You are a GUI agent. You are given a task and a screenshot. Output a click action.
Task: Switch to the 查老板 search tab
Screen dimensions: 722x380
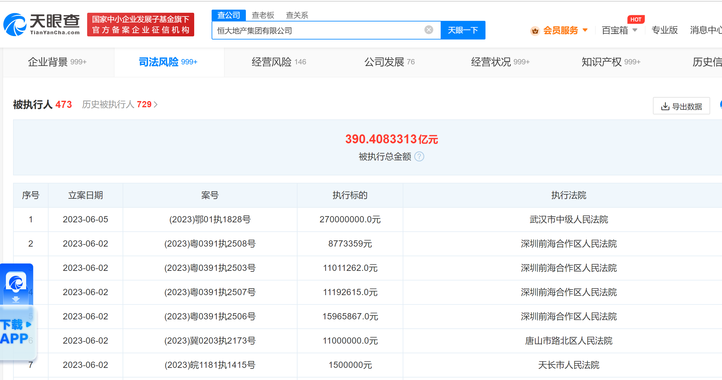point(263,15)
